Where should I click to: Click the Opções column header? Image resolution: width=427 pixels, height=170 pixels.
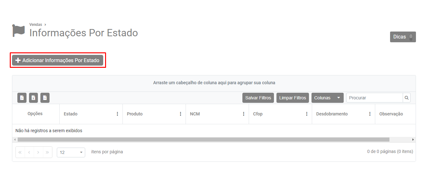click(35, 114)
